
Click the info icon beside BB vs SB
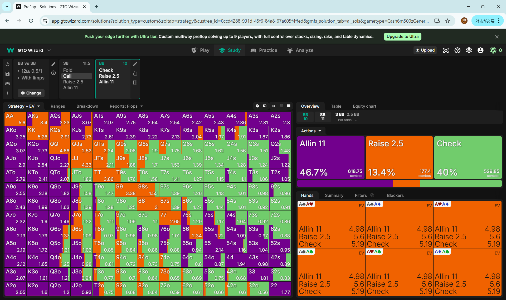[53, 73]
